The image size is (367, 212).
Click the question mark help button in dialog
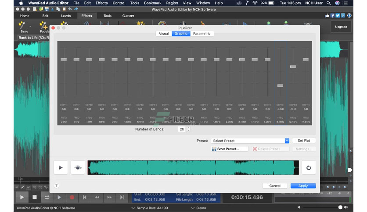pyautogui.click(x=56, y=186)
